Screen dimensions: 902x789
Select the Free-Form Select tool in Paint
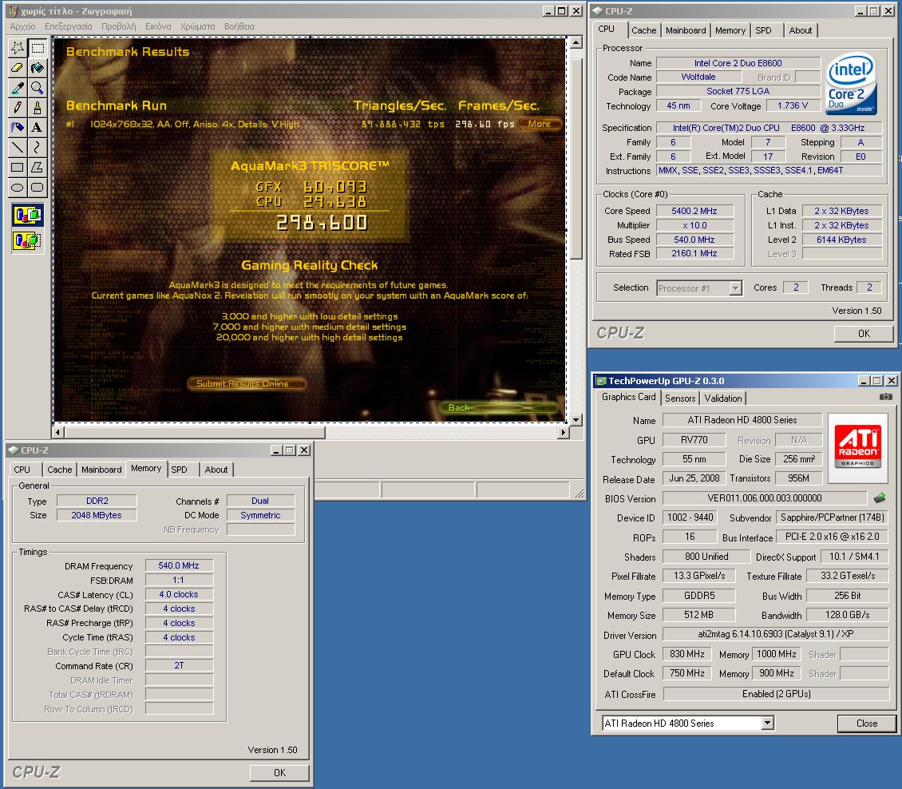[18, 48]
